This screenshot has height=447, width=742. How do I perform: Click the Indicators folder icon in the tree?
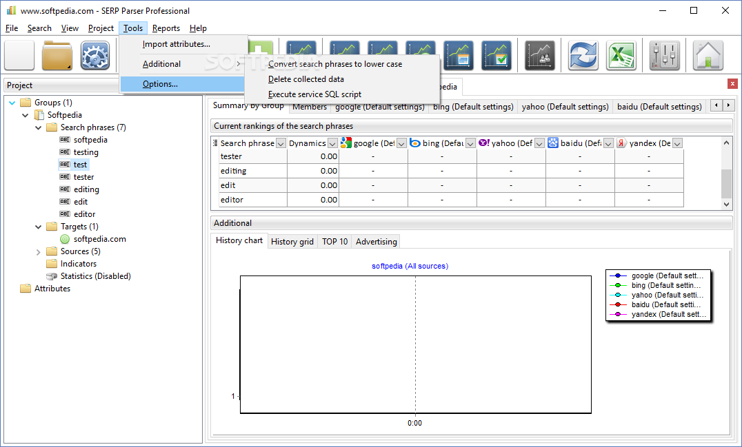coord(52,264)
